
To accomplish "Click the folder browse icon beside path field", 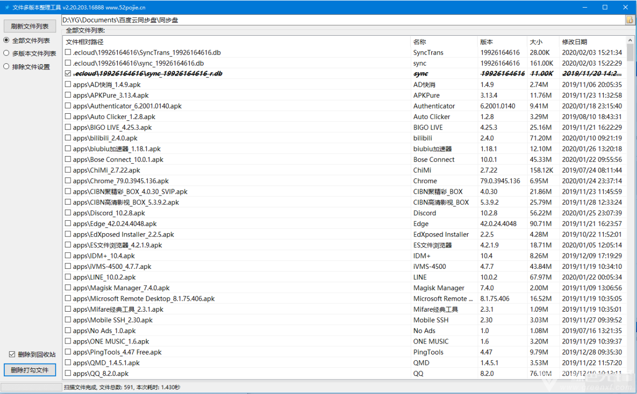I will coord(630,20).
